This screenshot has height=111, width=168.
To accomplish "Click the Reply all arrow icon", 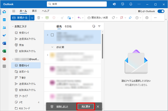I will click(x=79, y=18).
